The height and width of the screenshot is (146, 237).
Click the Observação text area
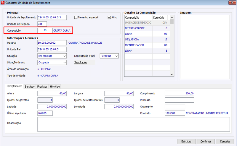[x=134, y=124]
